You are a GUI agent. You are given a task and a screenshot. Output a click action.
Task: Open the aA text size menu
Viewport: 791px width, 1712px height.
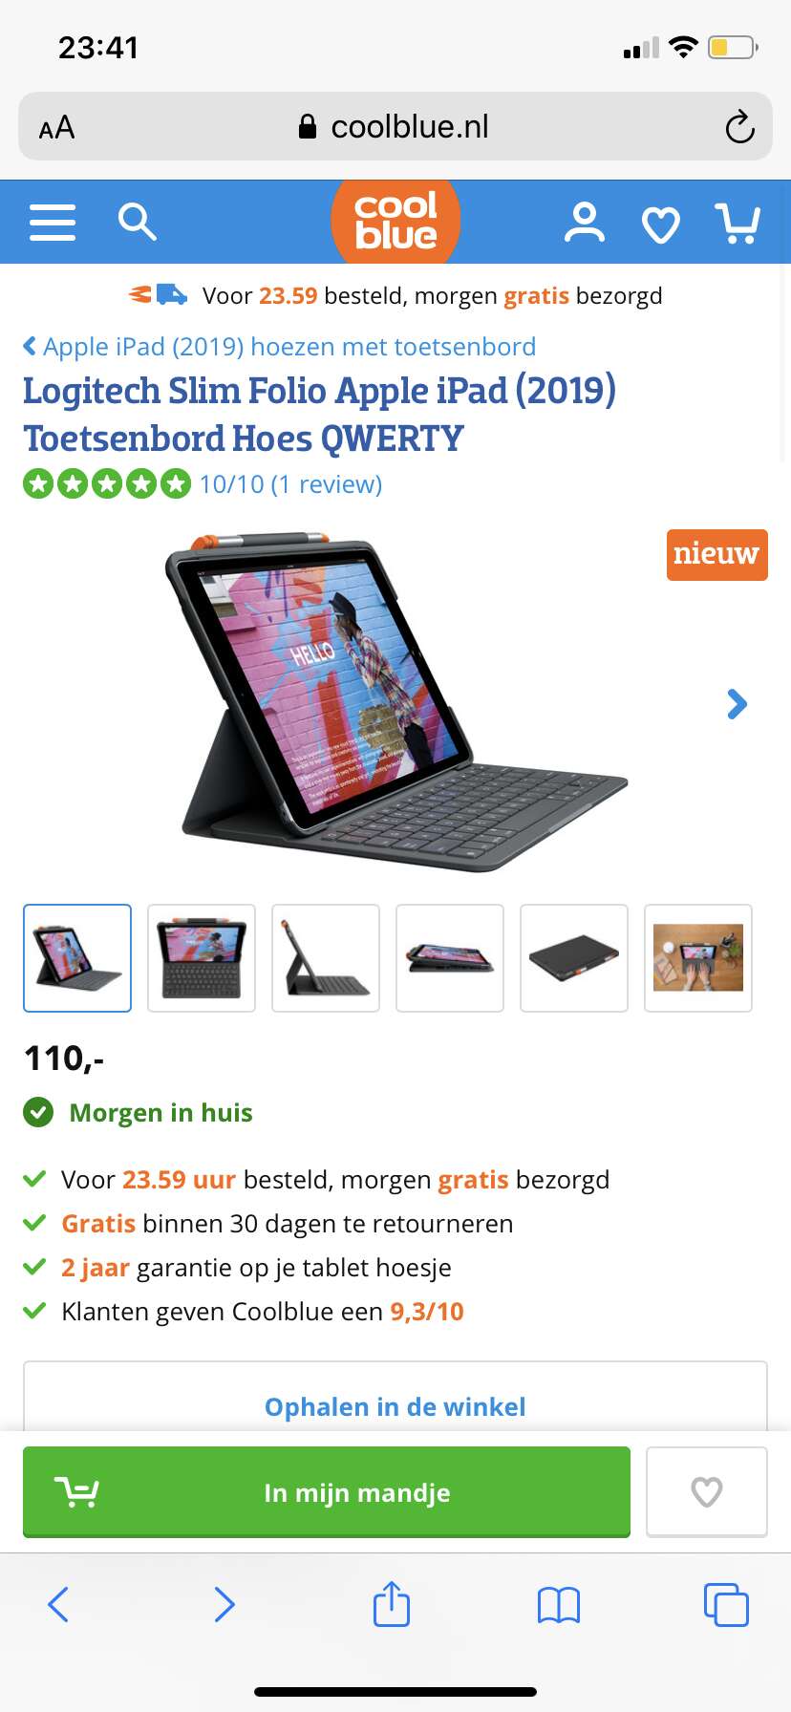pyautogui.click(x=56, y=127)
